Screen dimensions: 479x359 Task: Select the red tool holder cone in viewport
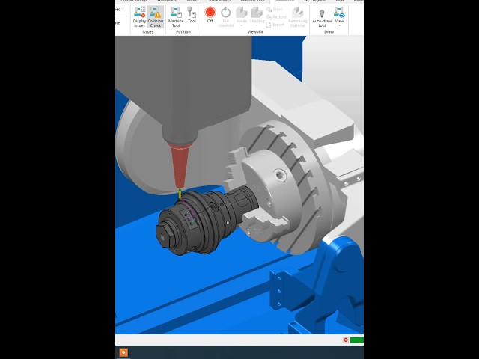click(x=180, y=165)
